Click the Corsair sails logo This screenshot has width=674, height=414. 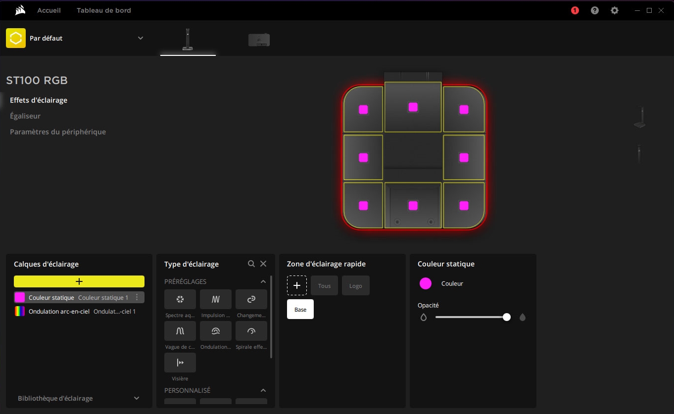(20, 10)
